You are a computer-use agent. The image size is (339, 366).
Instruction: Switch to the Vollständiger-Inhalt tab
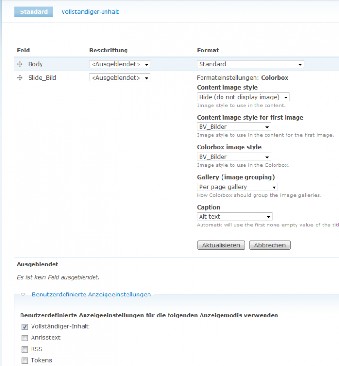(90, 12)
